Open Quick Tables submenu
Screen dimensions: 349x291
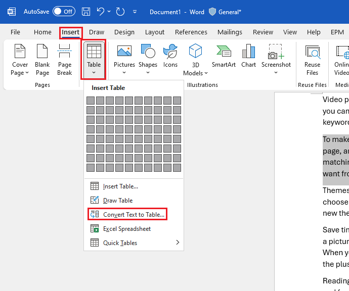(134, 243)
